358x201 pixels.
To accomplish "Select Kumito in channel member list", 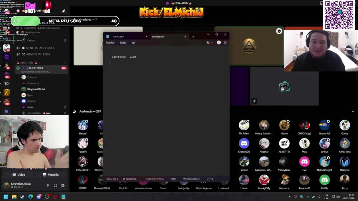I will coord(31,101).
